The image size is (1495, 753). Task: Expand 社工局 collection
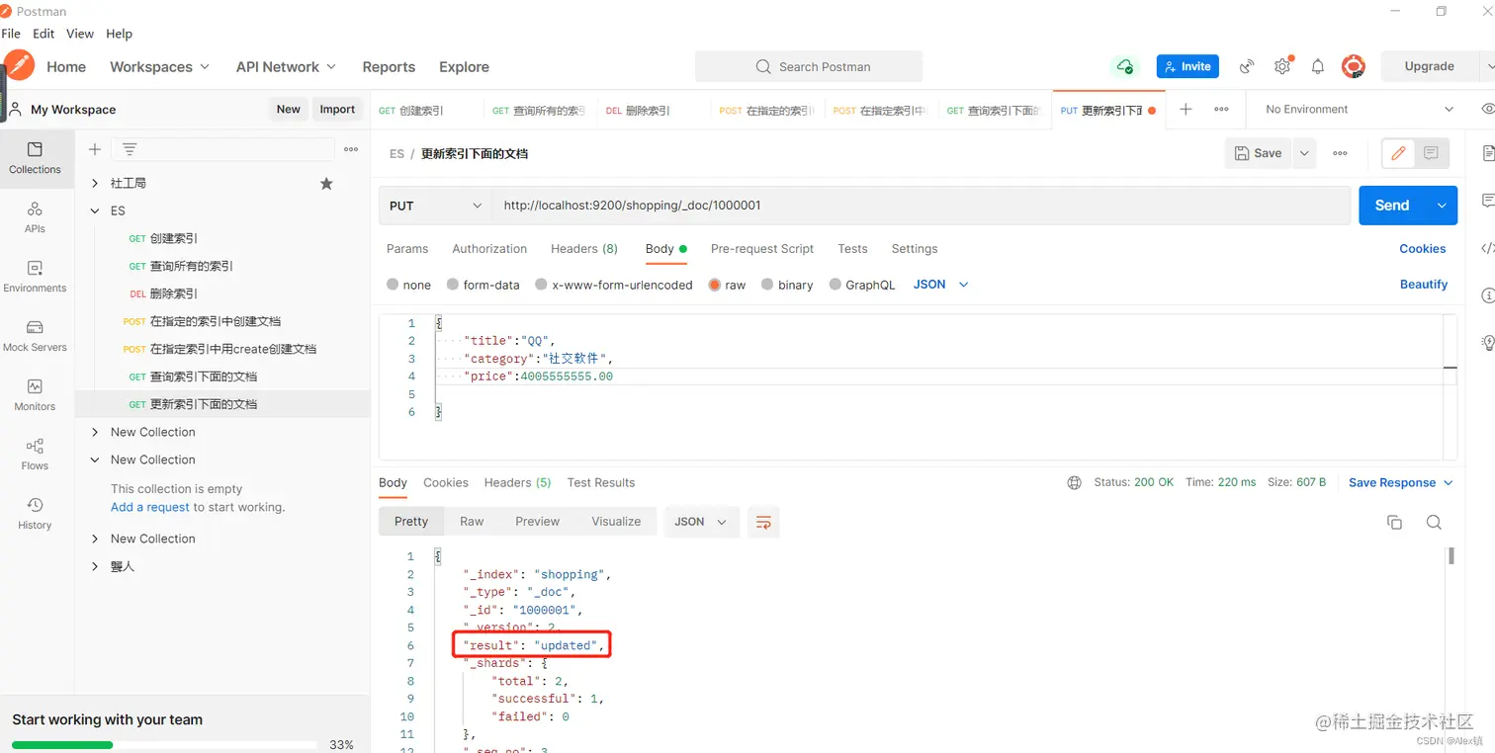point(95,184)
